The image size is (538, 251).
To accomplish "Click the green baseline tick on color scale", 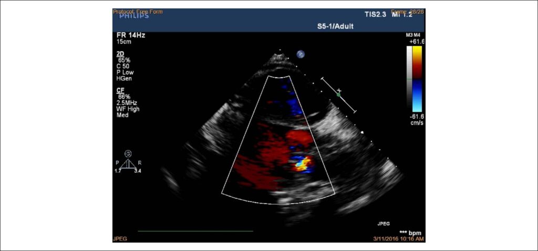I will [409, 79].
